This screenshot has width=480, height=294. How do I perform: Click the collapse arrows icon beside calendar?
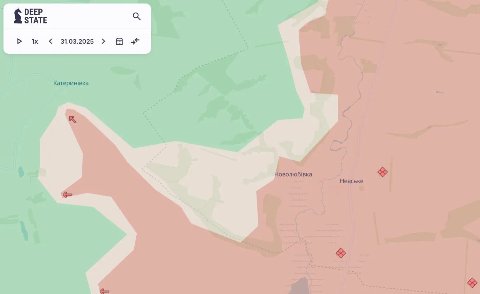point(135,42)
